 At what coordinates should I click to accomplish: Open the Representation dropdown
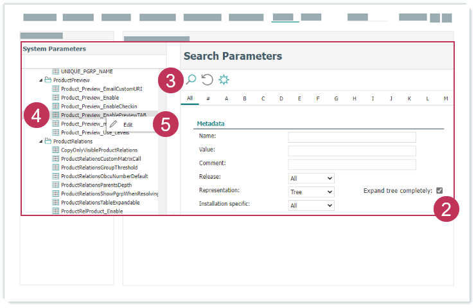click(x=311, y=192)
